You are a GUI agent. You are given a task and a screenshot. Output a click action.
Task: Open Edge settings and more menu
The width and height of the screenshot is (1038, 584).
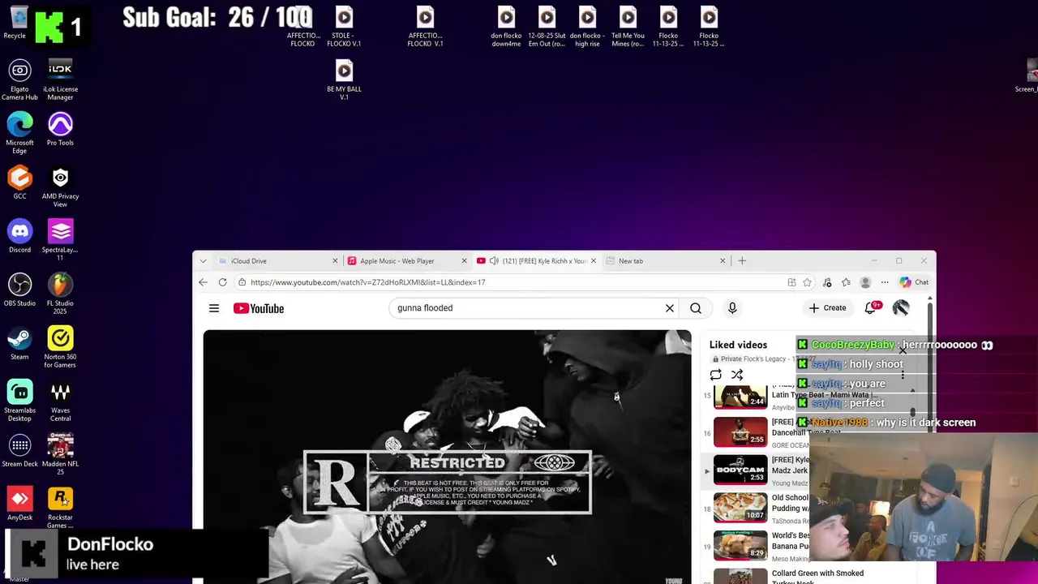[885, 282]
